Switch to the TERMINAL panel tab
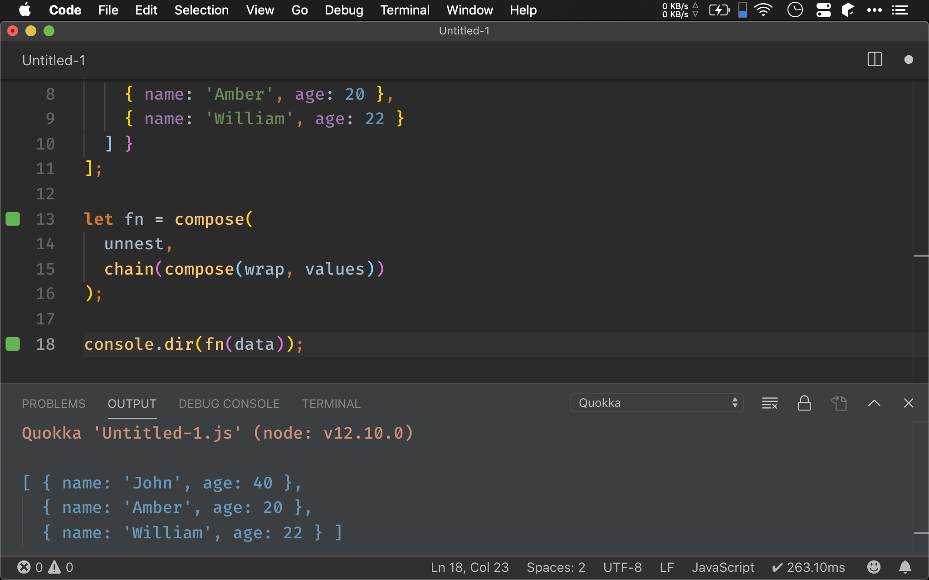This screenshot has width=929, height=580. click(x=331, y=404)
